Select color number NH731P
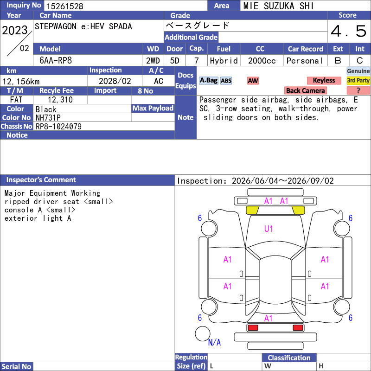Screen dimensions: 371x371 point(48,118)
